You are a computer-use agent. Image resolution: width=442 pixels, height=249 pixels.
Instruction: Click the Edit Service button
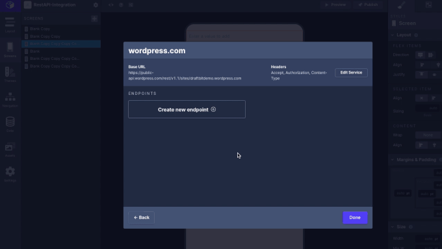351,72
